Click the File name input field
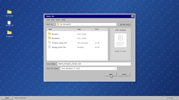The height and width of the screenshot is (100, 179). pyautogui.click(x=94, y=64)
